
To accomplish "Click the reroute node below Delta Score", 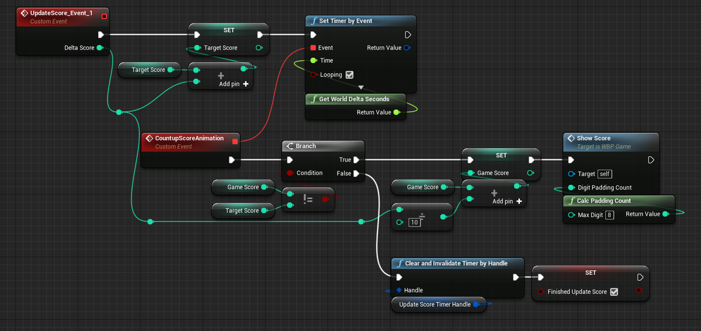I will [x=119, y=112].
